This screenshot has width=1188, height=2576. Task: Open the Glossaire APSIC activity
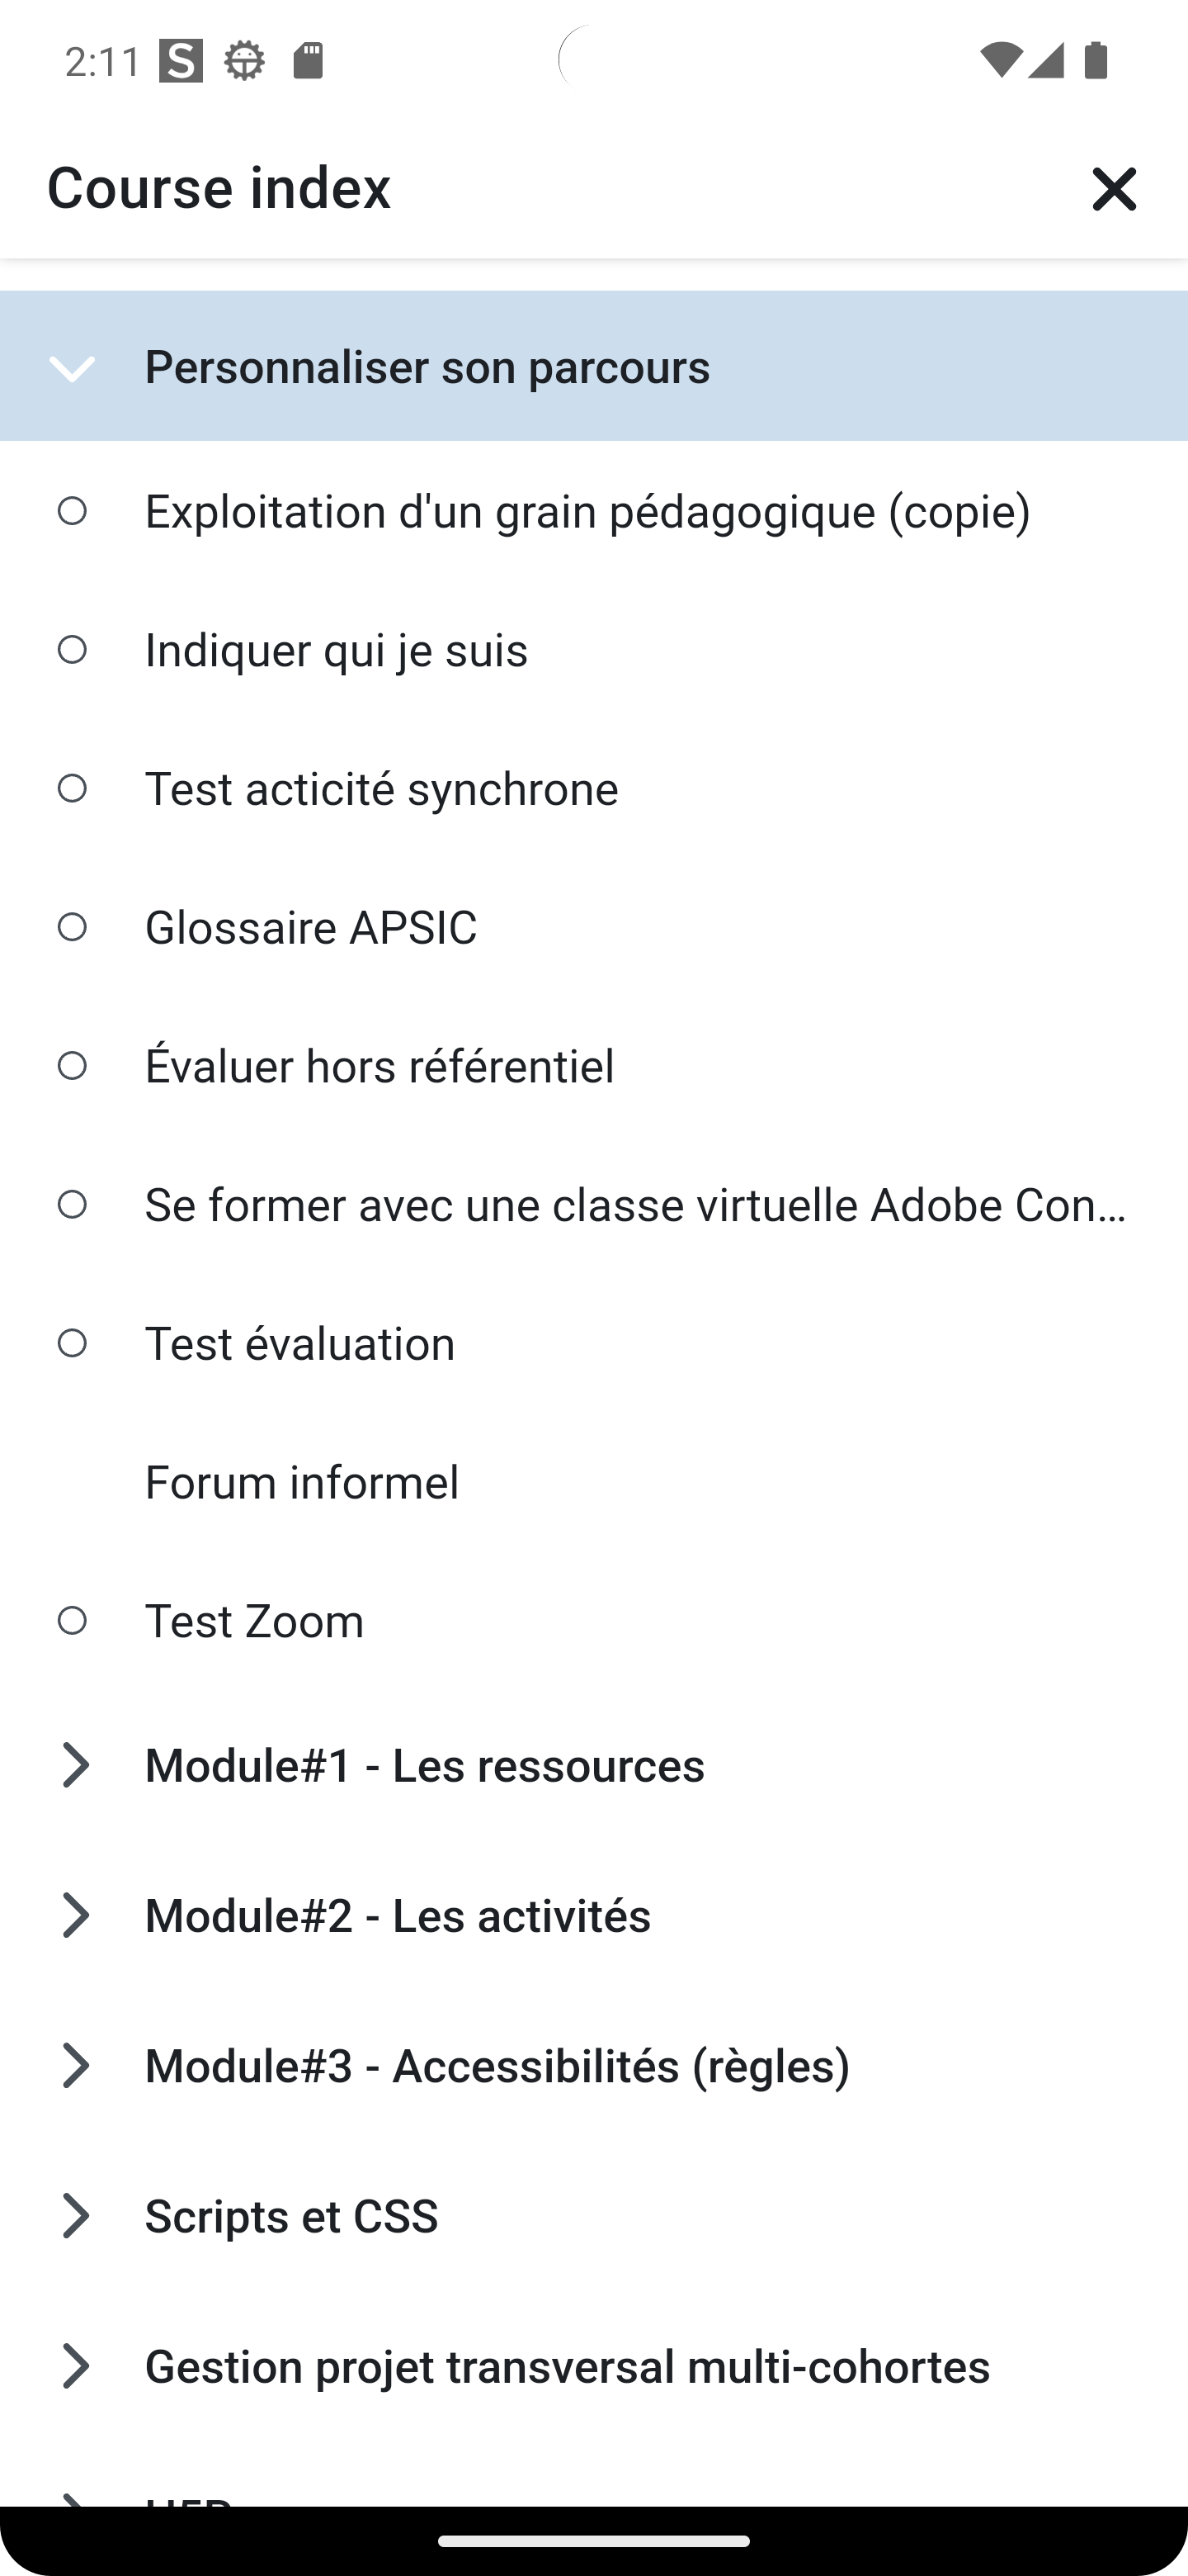tap(311, 927)
